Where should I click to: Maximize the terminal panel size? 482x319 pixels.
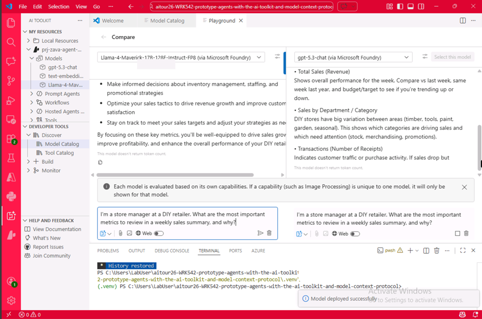point(463,250)
